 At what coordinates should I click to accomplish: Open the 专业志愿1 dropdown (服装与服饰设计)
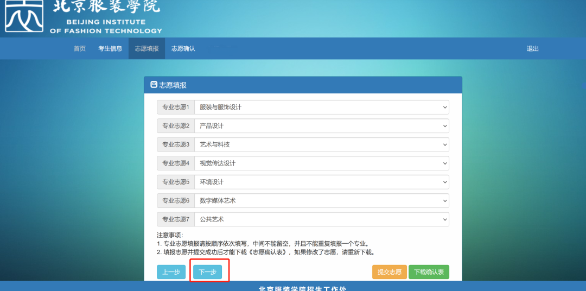(321, 107)
